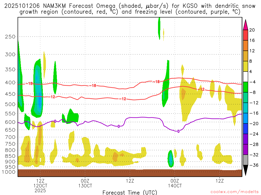The height and width of the screenshot is (195, 261).
Task: Click the 650 pressure level axis label
Action: click(x=10, y=130)
